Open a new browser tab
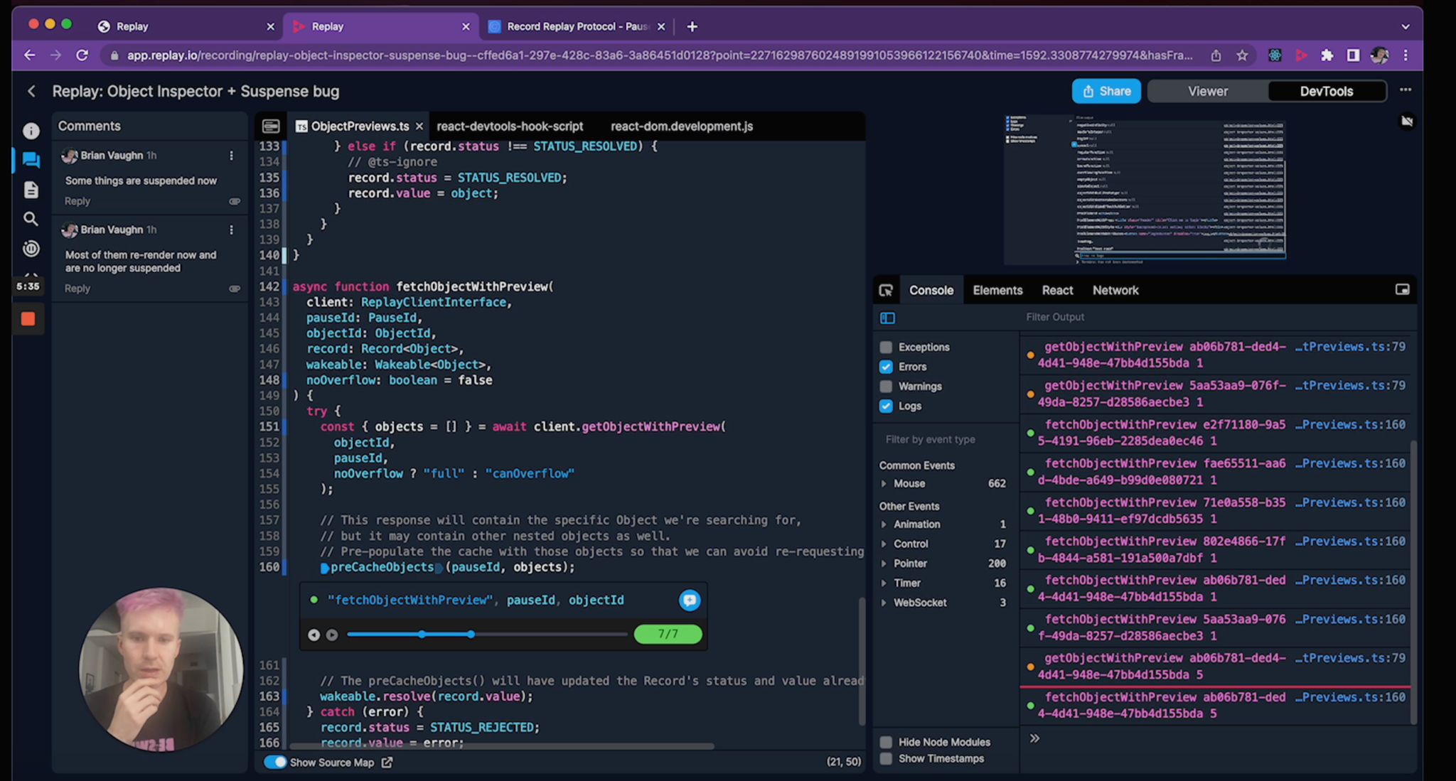The width and height of the screenshot is (1456, 781). 692,26
